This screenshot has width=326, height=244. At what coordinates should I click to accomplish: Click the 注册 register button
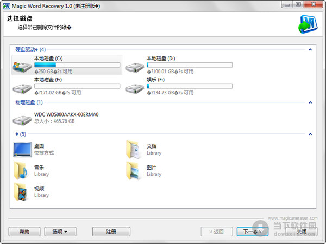click(111, 232)
